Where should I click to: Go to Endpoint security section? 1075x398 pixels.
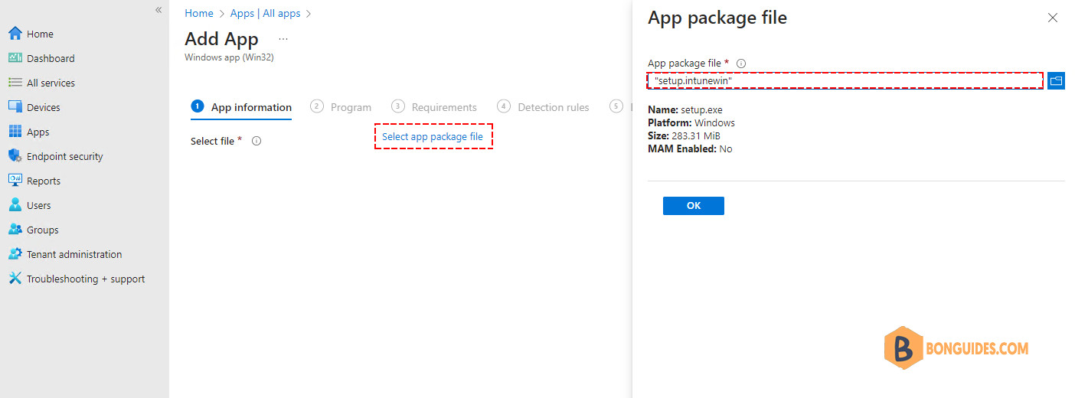coord(64,156)
